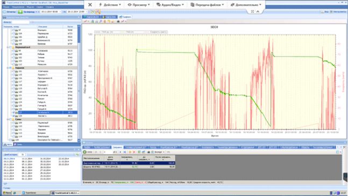The height and width of the screenshot is (196, 348).
Task: Click the Пуск start button on taskbar
Action: pos(7,193)
